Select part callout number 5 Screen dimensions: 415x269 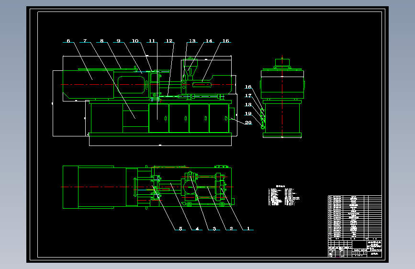(x=180, y=228)
